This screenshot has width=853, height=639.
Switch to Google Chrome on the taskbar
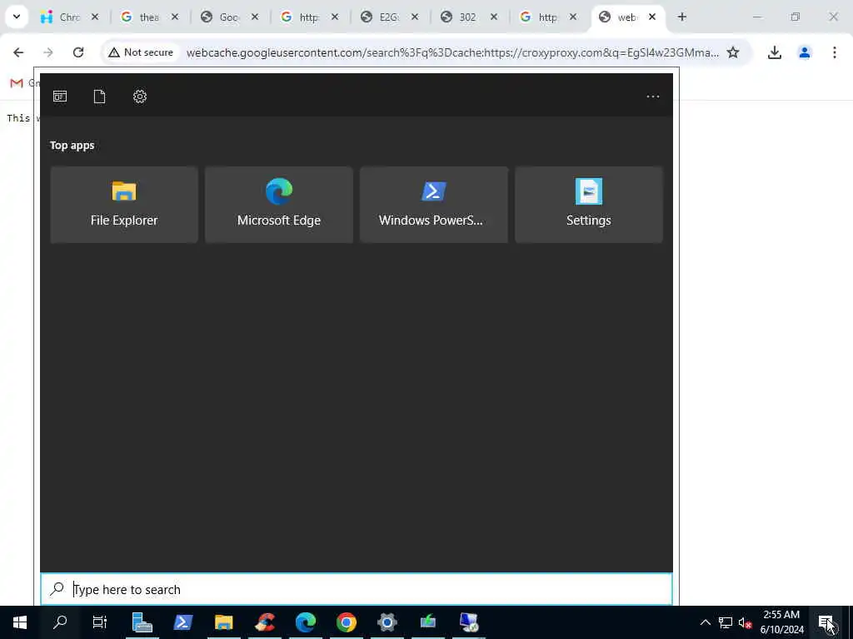coord(347,622)
